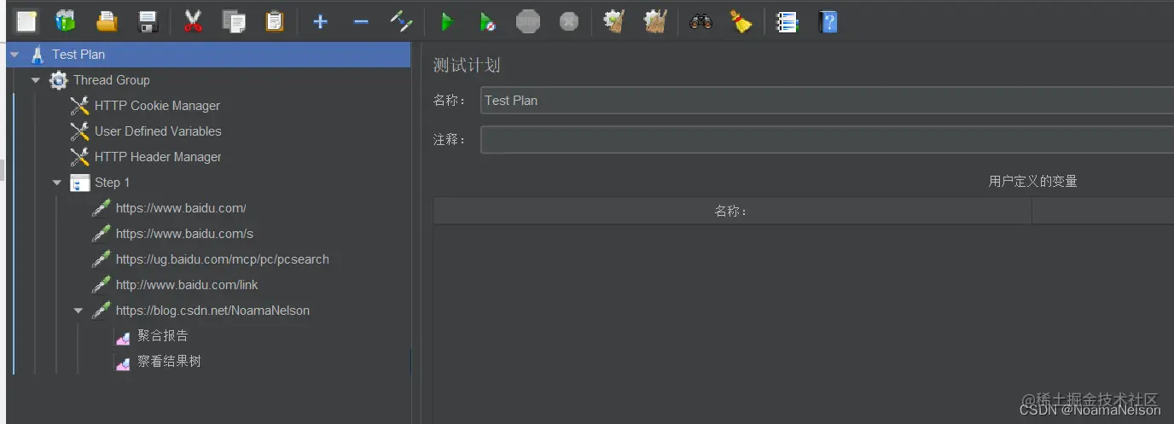The height and width of the screenshot is (424, 1174).
Task: Expand all nodes with the plus icon
Action: pos(320,21)
